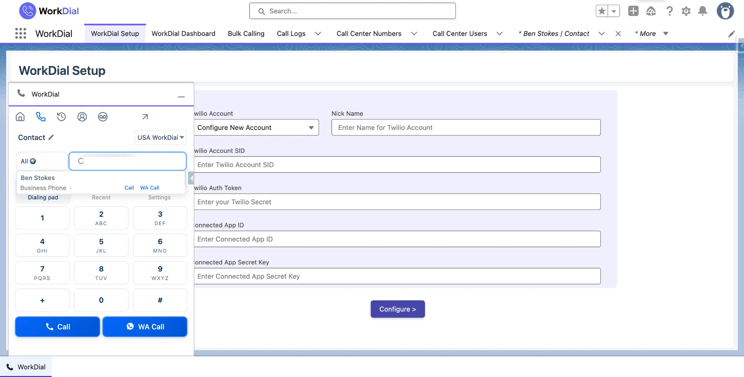This screenshot has width=744, height=377.
Task: View notifications bell
Action: click(x=703, y=11)
